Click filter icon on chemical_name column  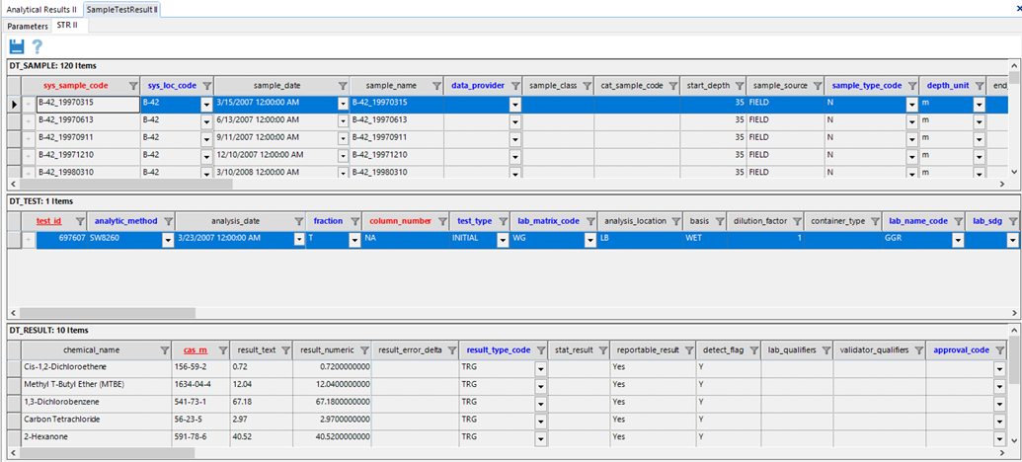coord(164,350)
